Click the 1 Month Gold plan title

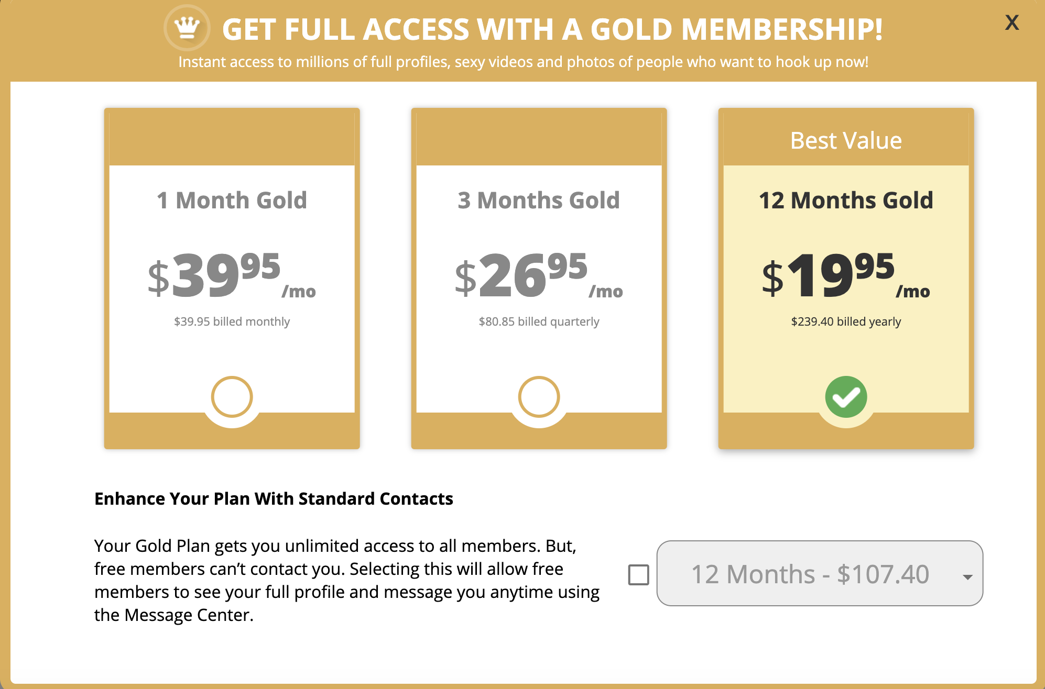point(232,201)
